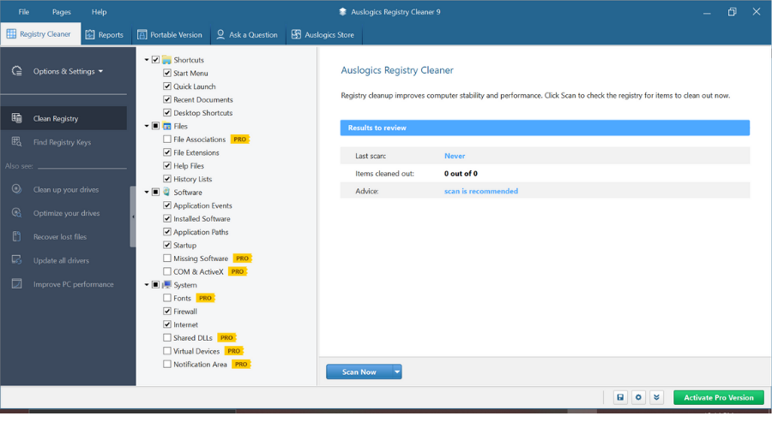772x428 pixels.
Task: Click the Registry Cleaner grid icon
Action: tap(11, 34)
